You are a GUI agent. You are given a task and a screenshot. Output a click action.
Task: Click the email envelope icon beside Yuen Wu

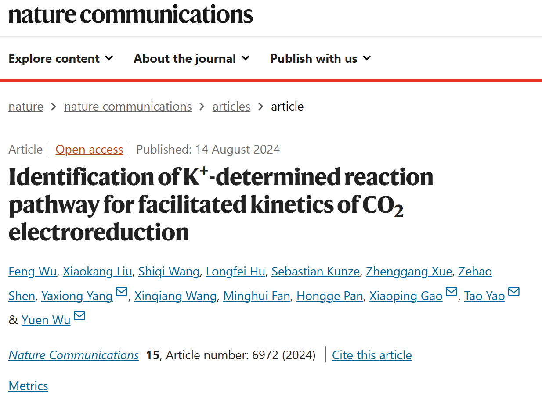pos(79,316)
